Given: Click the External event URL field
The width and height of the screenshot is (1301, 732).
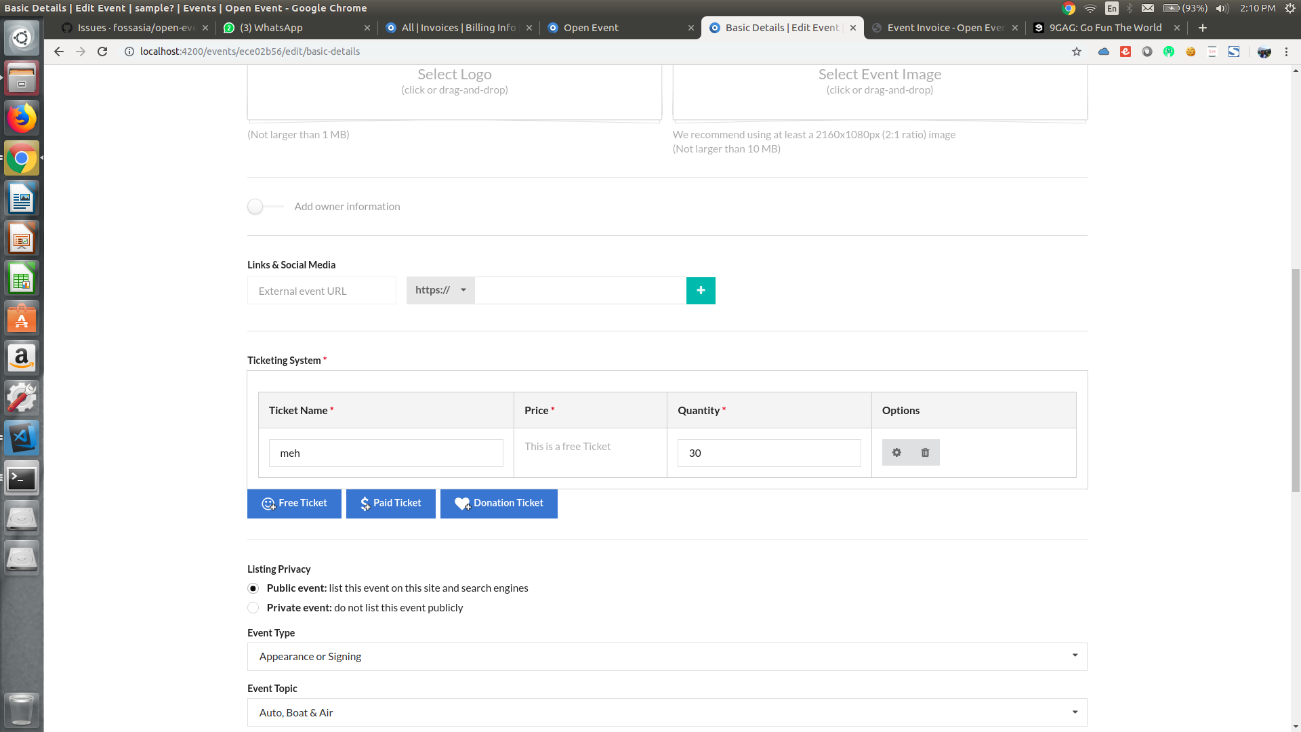Looking at the screenshot, I should click(x=322, y=291).
